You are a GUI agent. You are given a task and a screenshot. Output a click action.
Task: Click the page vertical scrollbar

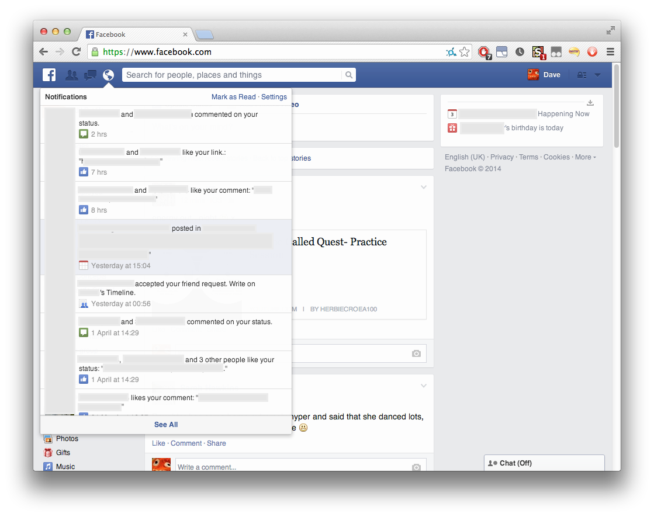[x=617, y=105]
